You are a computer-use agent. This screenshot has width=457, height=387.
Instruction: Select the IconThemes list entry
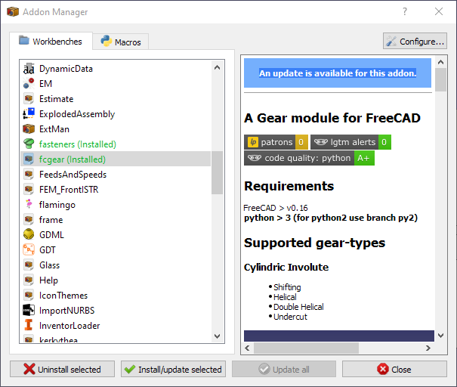click(116, 296)
